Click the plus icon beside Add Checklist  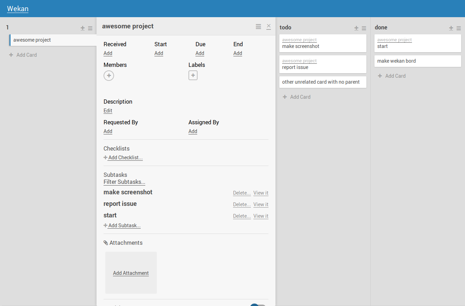105,157
